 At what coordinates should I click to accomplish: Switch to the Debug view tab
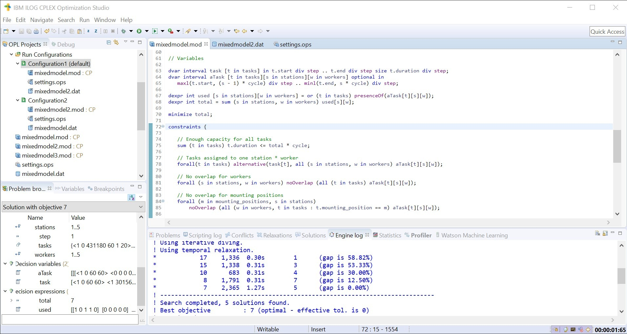tap(63, 44)
